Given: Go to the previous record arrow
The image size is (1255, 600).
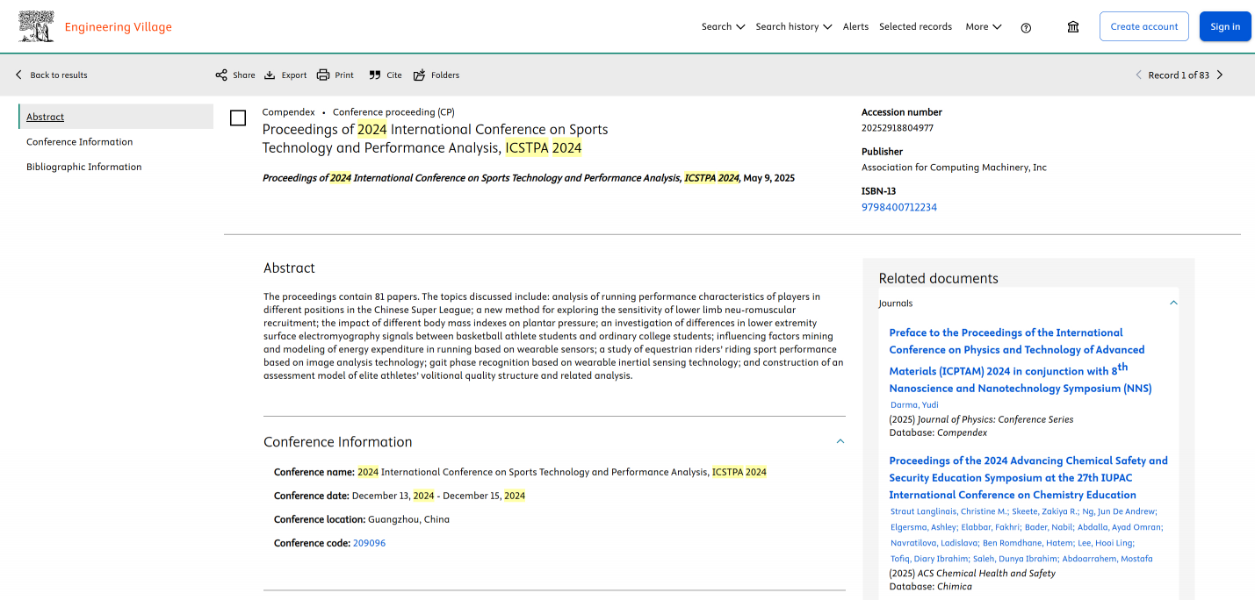Looking at the screenshot, I should tap(1139, 75).
